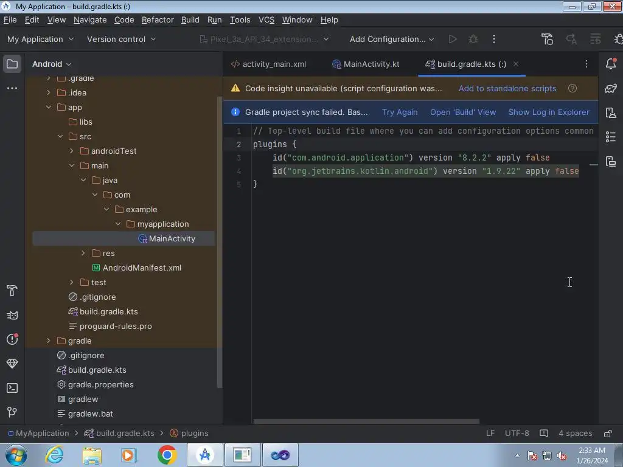Open the Running Devices icon in right sidebar

tap(611, 161)
